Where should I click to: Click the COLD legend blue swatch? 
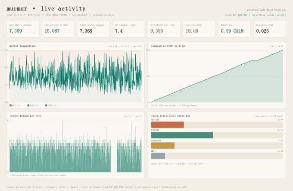(x=46, y=105)
